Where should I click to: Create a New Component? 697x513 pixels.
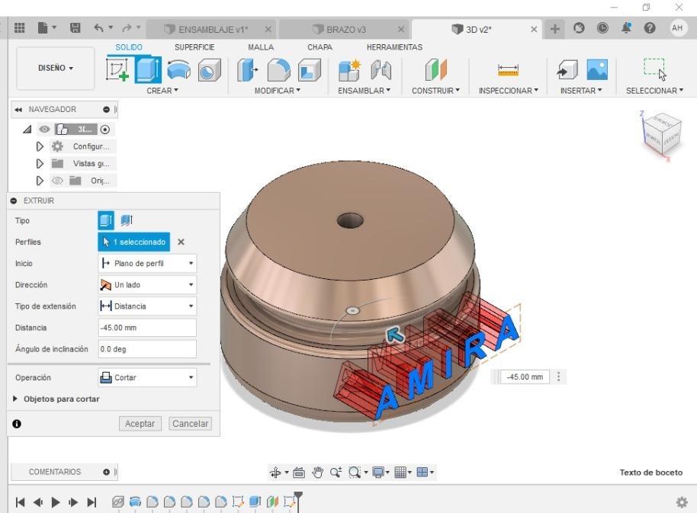[349, 69]
